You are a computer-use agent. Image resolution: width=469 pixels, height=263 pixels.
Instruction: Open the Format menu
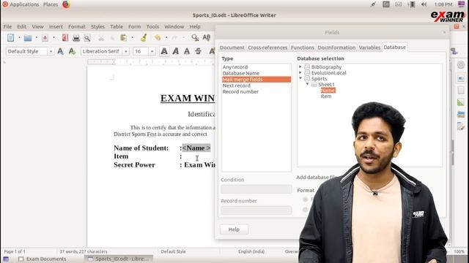(76, 26)
